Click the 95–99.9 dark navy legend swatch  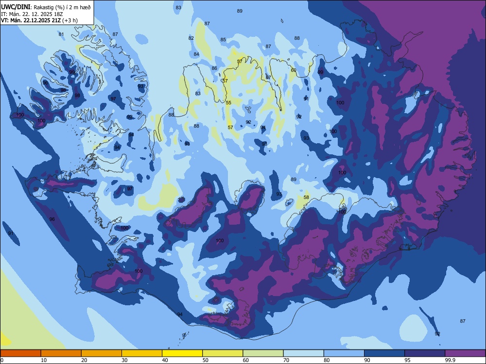coord(425,353)
